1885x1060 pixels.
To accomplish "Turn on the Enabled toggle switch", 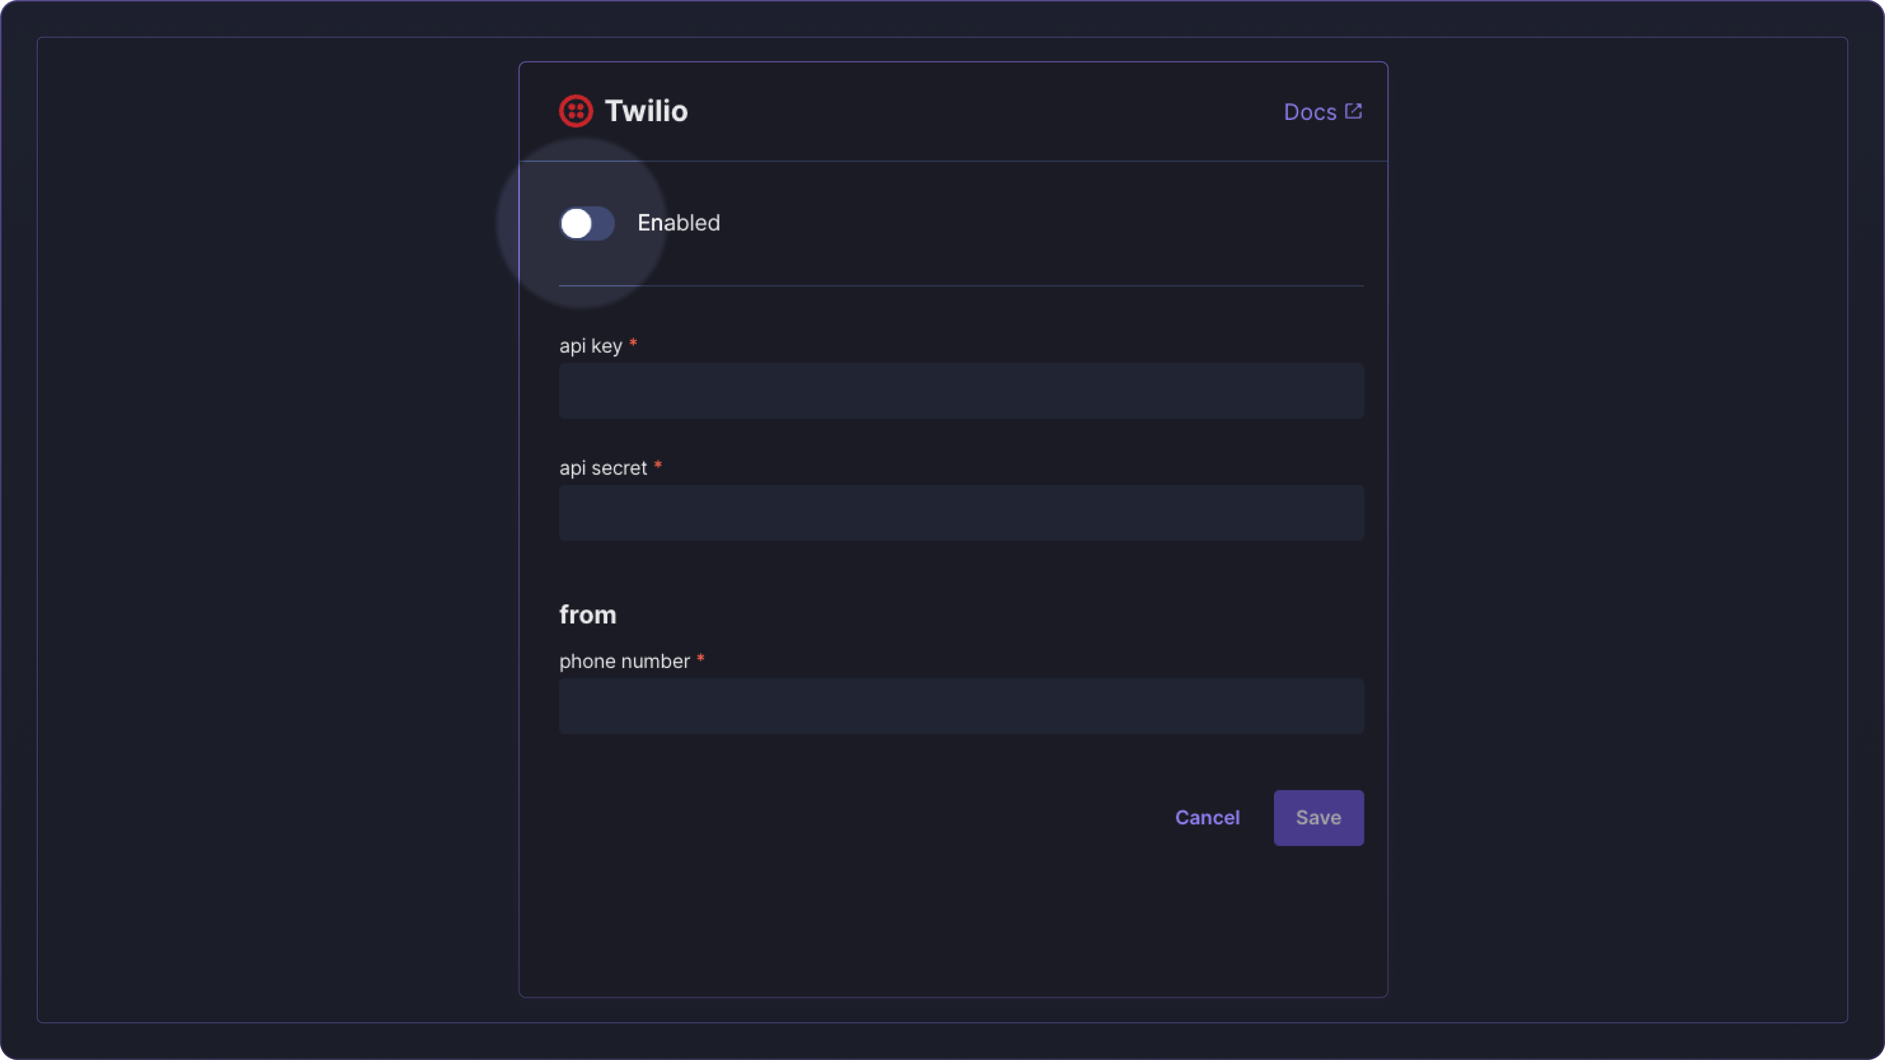I will tap(587, 223).
